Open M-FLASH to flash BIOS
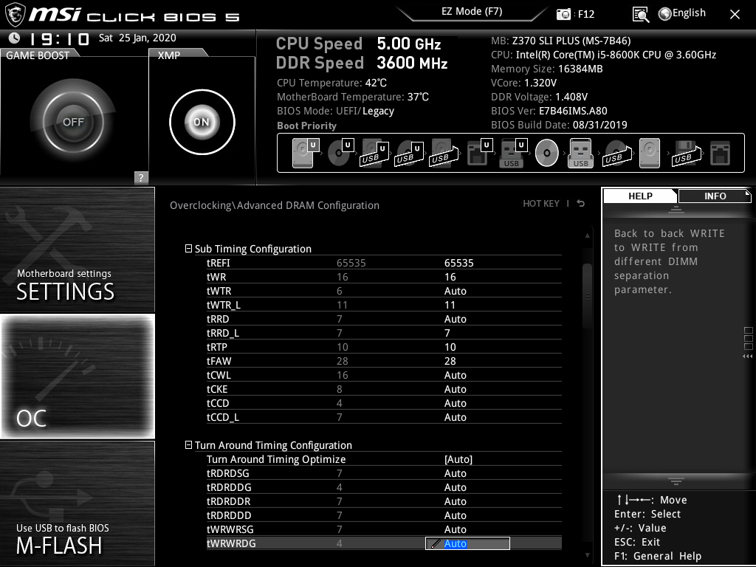This screenshot has height=567, width=756. coord(77,503)
